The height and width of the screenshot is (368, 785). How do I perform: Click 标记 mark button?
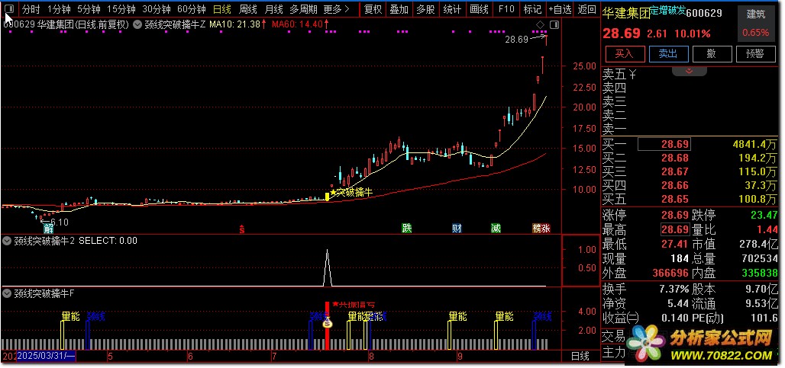coord(532,9)
